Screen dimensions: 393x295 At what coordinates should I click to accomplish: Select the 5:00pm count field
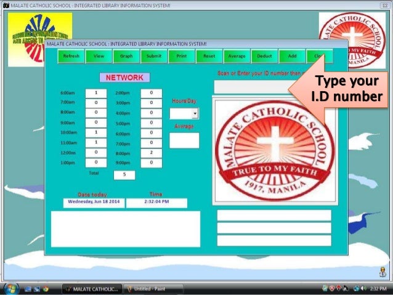[x=152, y=123]
